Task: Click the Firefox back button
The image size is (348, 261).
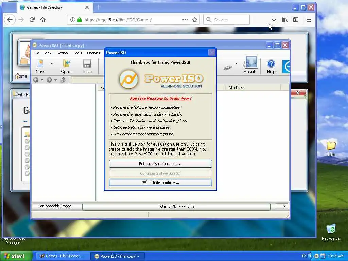Action: [x=10, y=20]
